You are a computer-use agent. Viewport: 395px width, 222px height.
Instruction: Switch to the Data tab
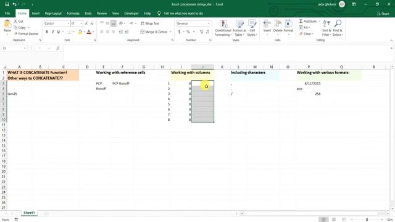[88, 14]
